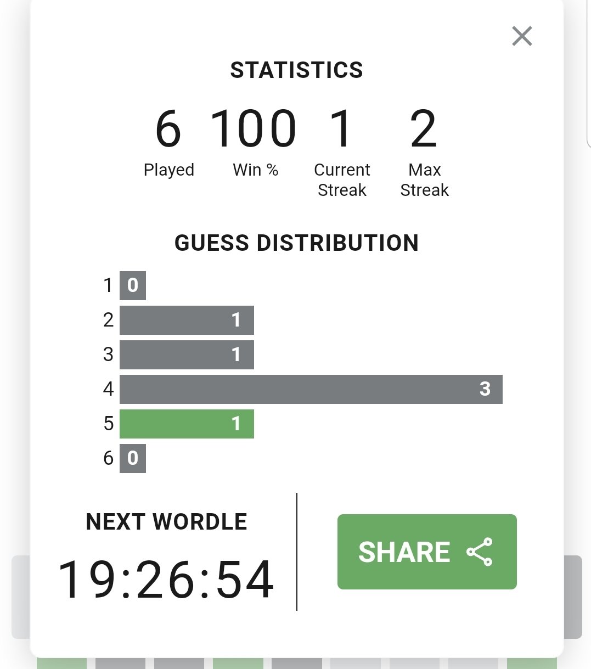Select the bar for 2 guesses
Viewport: 591px width, 669px height.
[x=187, y=320]
